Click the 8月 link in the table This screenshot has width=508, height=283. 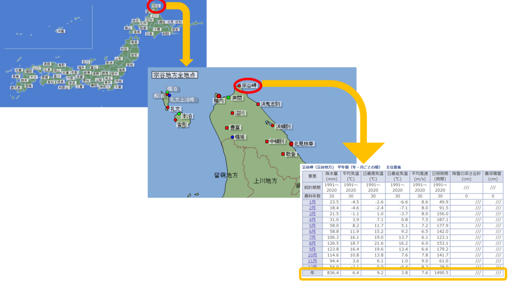313,243
